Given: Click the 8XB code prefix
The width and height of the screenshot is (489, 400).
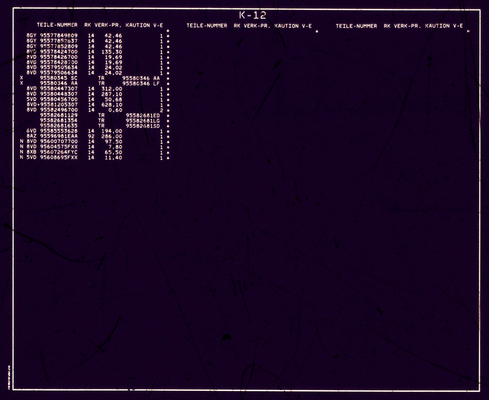Looking at the screenshot, I should 31,152.
